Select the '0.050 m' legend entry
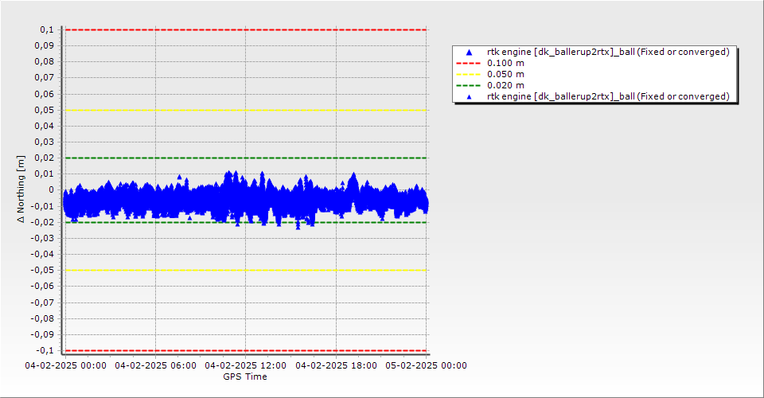This screenshot has width=764, height=398. [505, 75]
